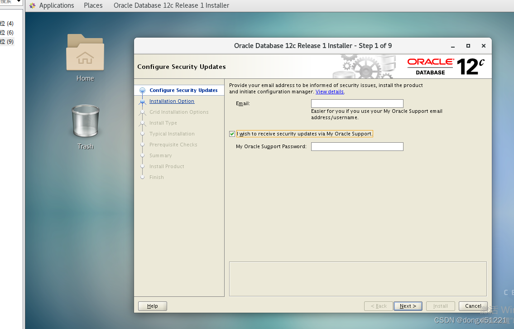Click the Grid Installation Options step marker
This screenshot has width=514, height=329.
click(142, 112)
